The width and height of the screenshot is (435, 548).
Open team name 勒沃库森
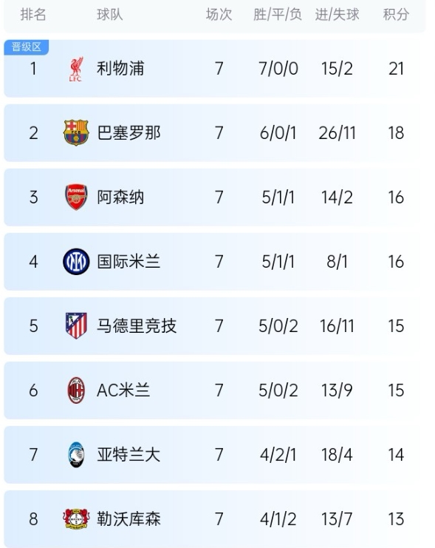(129, 518)
